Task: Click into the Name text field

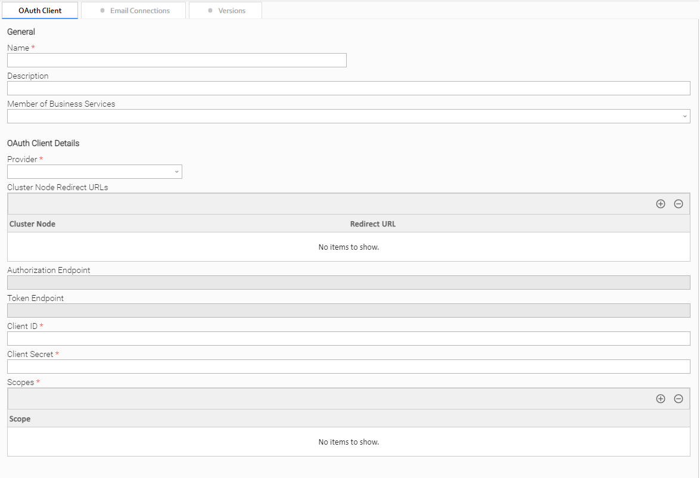Action: pos(176,60)
